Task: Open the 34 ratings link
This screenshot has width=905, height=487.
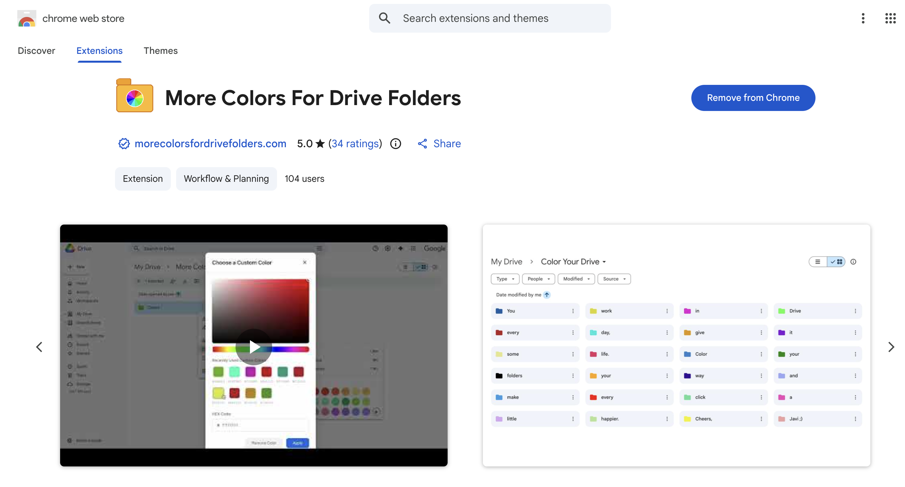Action: 355,144
